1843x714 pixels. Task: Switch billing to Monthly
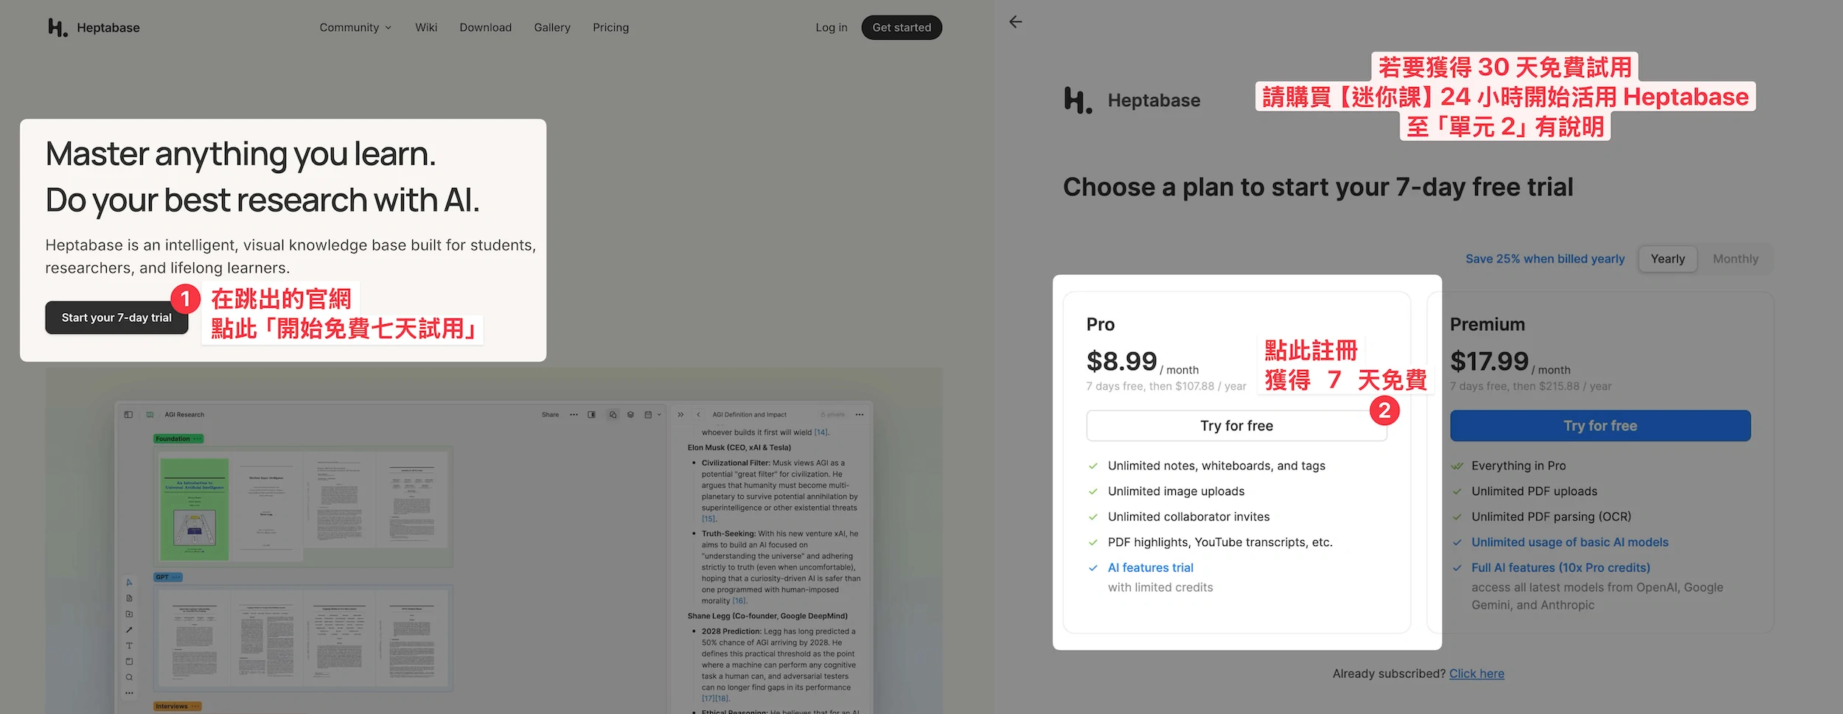pyautogui.click(x=1735, y=259)
